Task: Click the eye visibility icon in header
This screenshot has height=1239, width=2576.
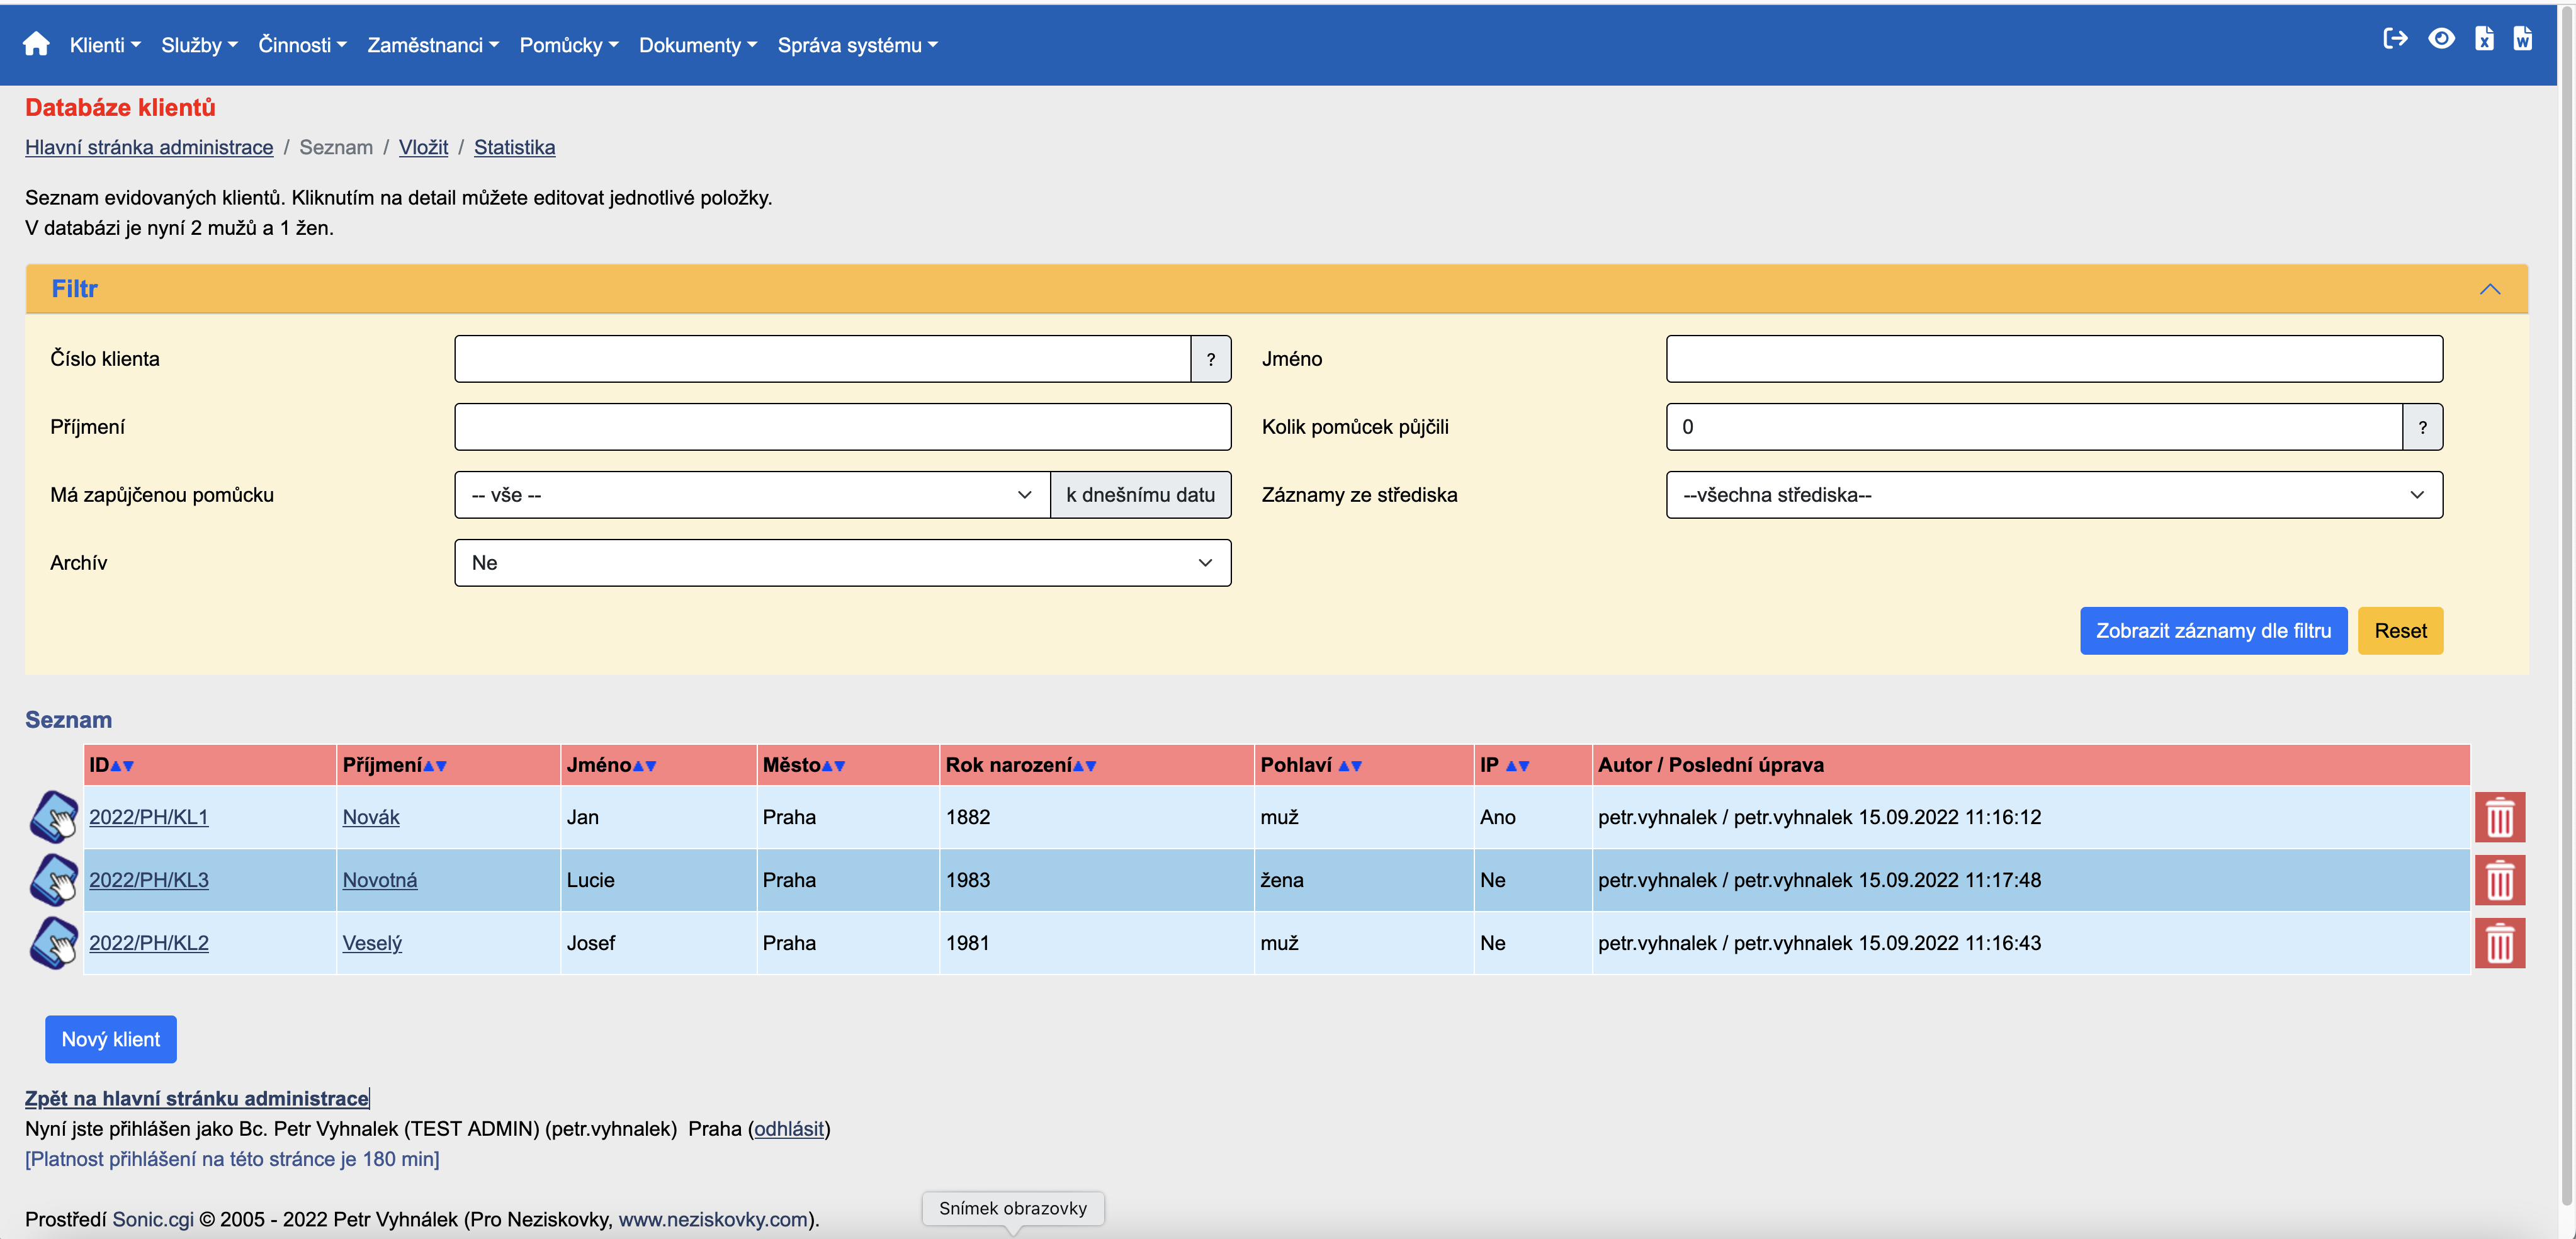Action: [2441, 39]
